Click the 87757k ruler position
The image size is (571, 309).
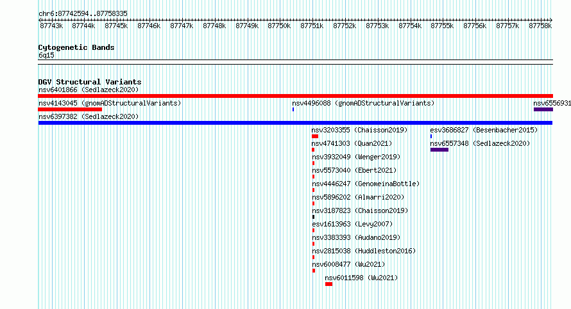507,26
